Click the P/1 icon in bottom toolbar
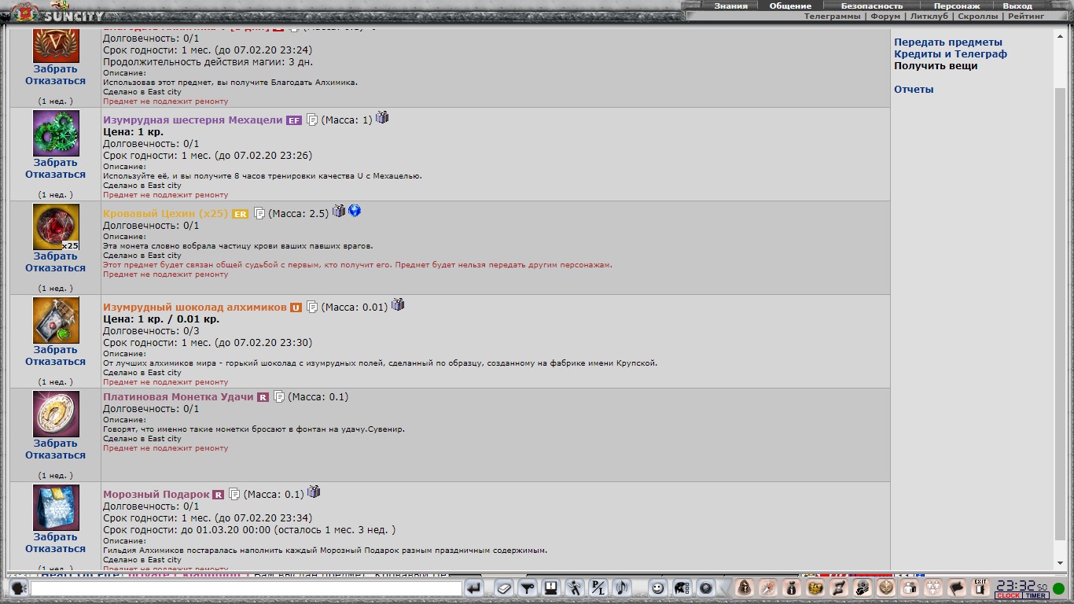This screenshot has height=604, width=1074. 598,588
